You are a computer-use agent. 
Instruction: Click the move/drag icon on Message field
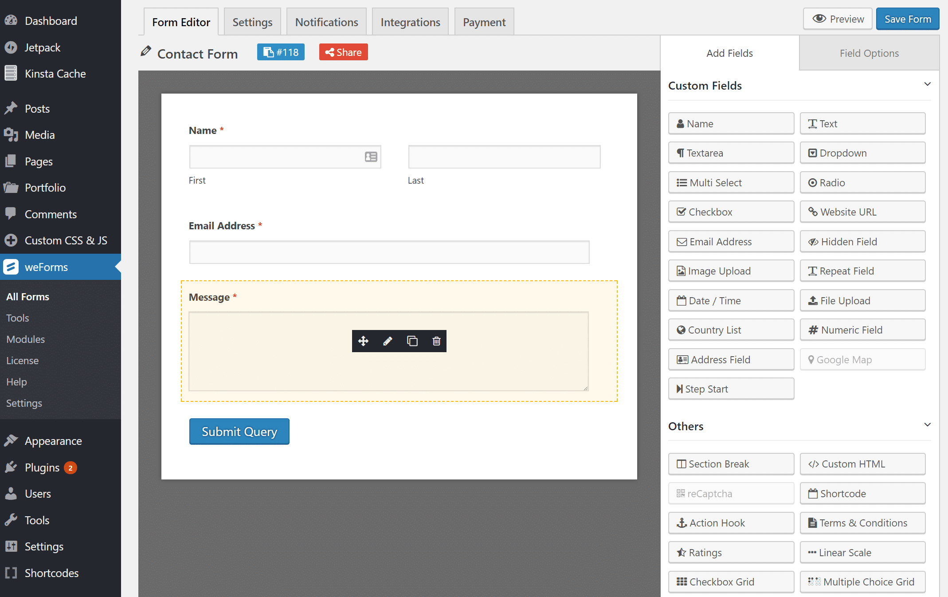click(x=362, y=341)
